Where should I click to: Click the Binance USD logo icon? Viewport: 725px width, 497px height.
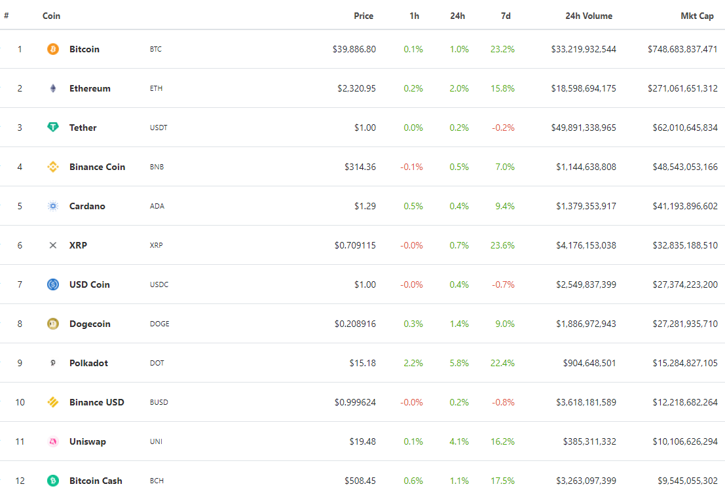[52, 402]
